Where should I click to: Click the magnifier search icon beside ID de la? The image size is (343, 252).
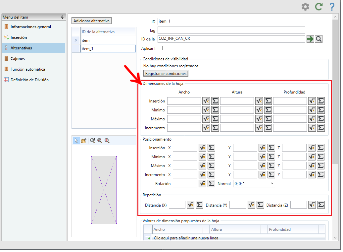tap(318, 39)
